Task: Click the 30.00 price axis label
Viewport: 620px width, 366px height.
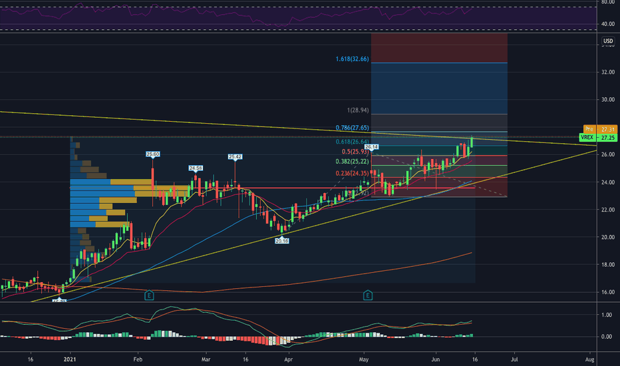Action: [608, 100]
